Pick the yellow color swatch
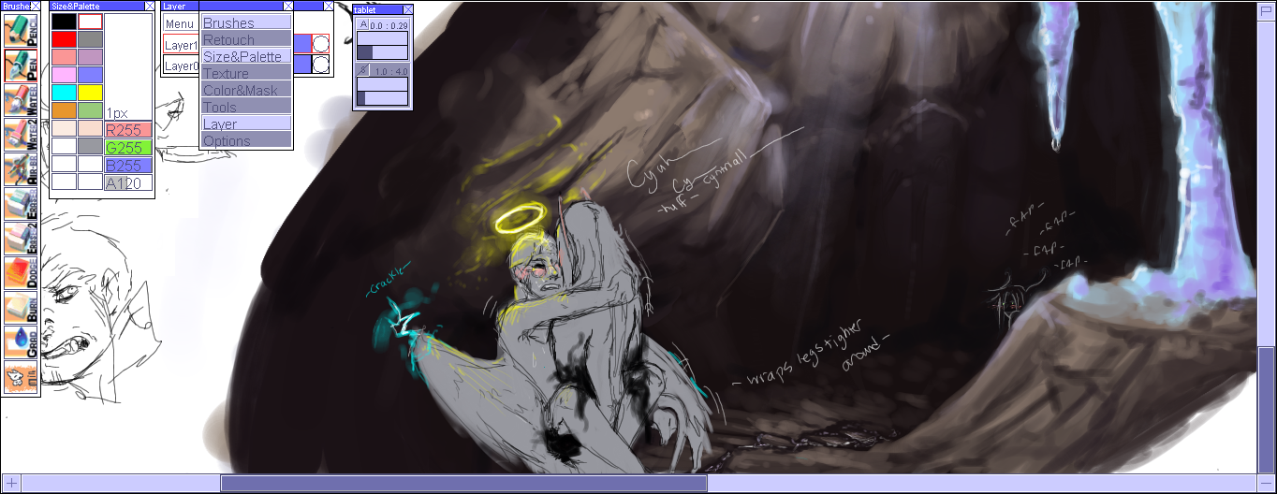This screenshot has width=1277, height=494. [90, 92]
